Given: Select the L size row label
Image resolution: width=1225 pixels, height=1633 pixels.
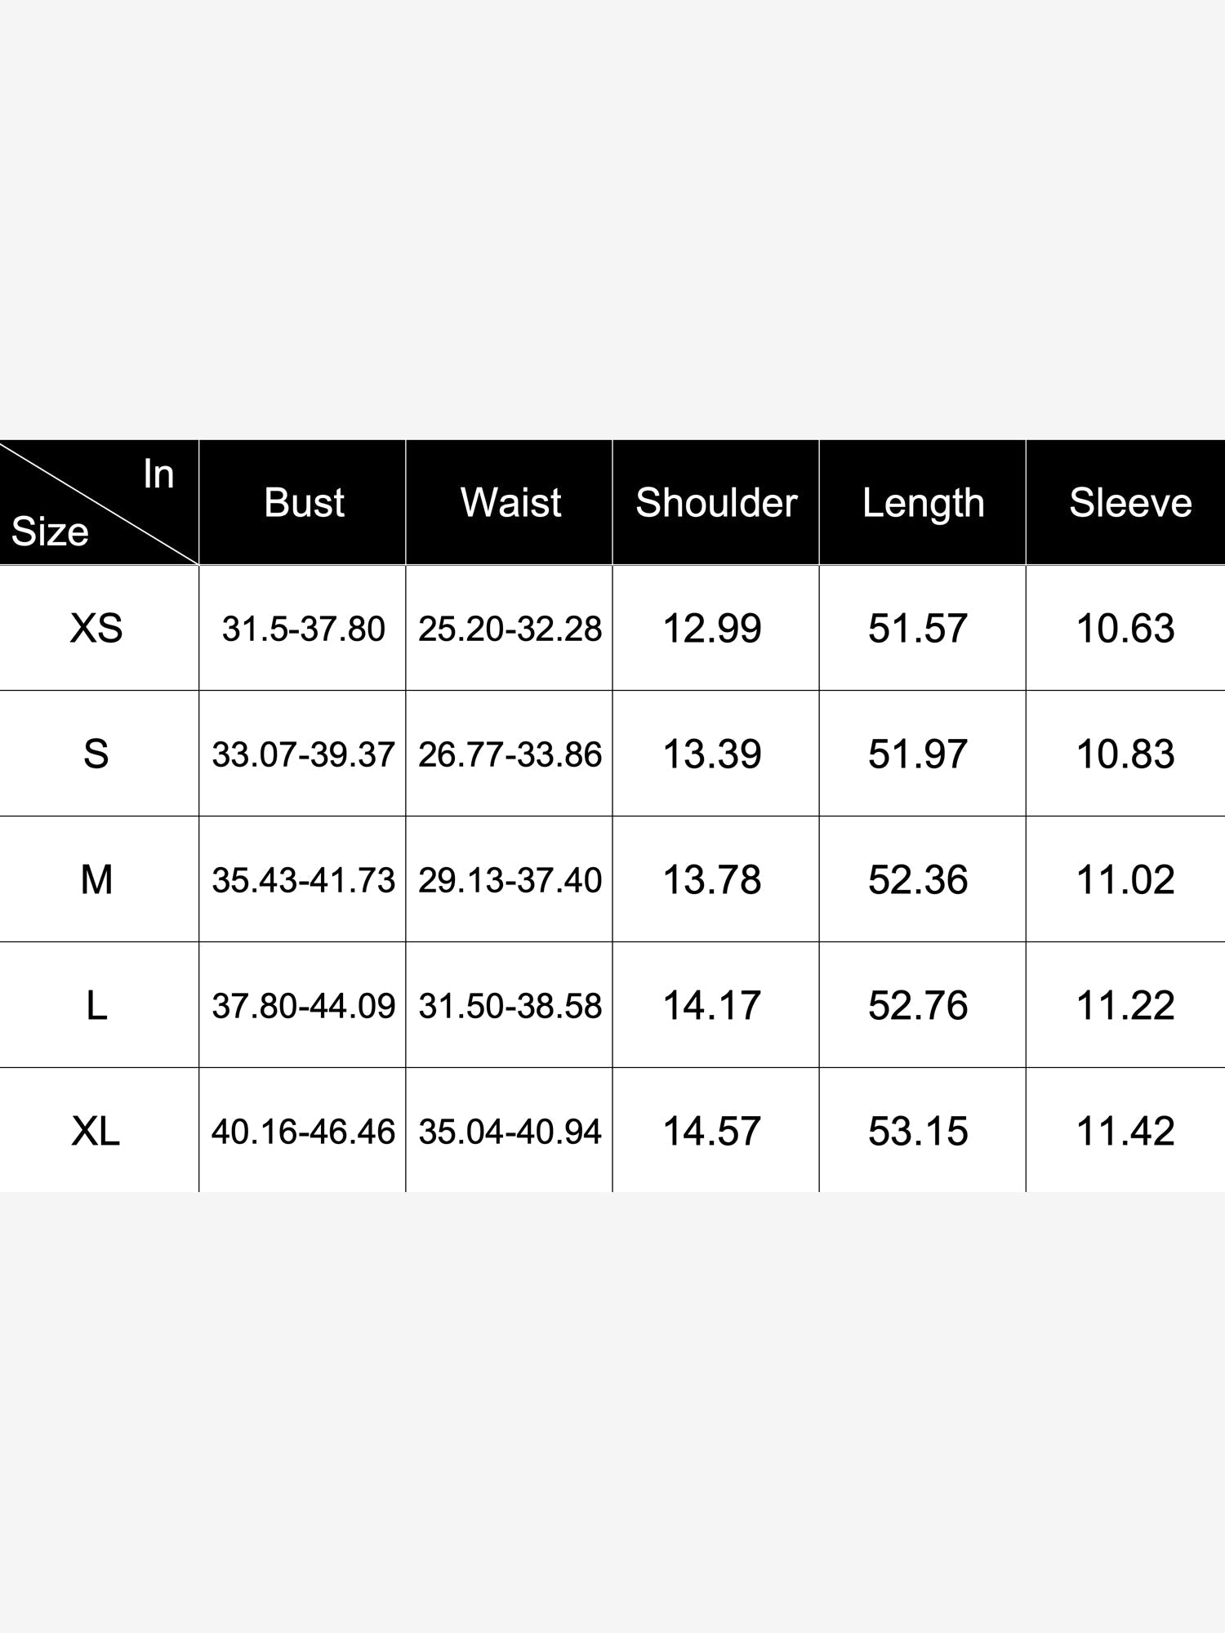Looking at the screenshot, I should click(96, 1005).
